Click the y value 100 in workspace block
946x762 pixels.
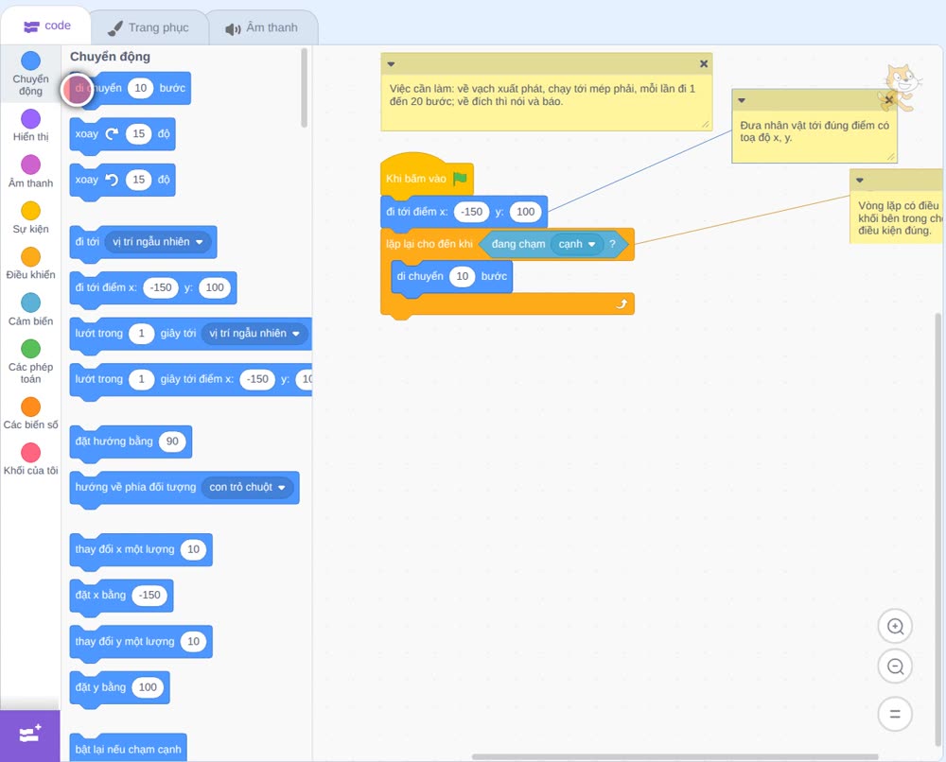point(525,212)
